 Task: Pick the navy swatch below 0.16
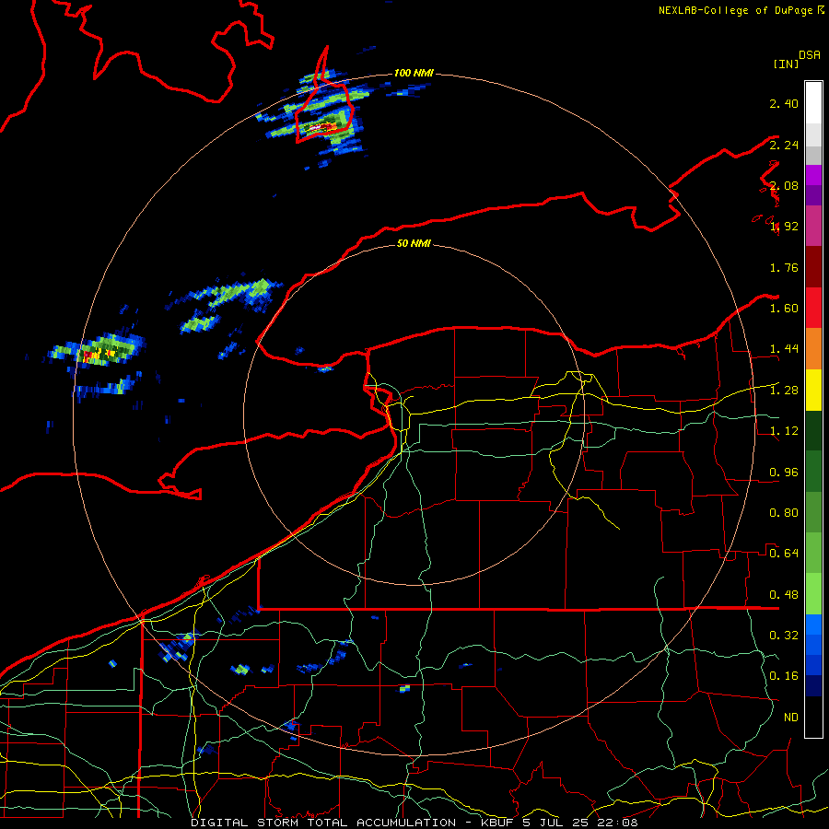[x=813, y=686]
